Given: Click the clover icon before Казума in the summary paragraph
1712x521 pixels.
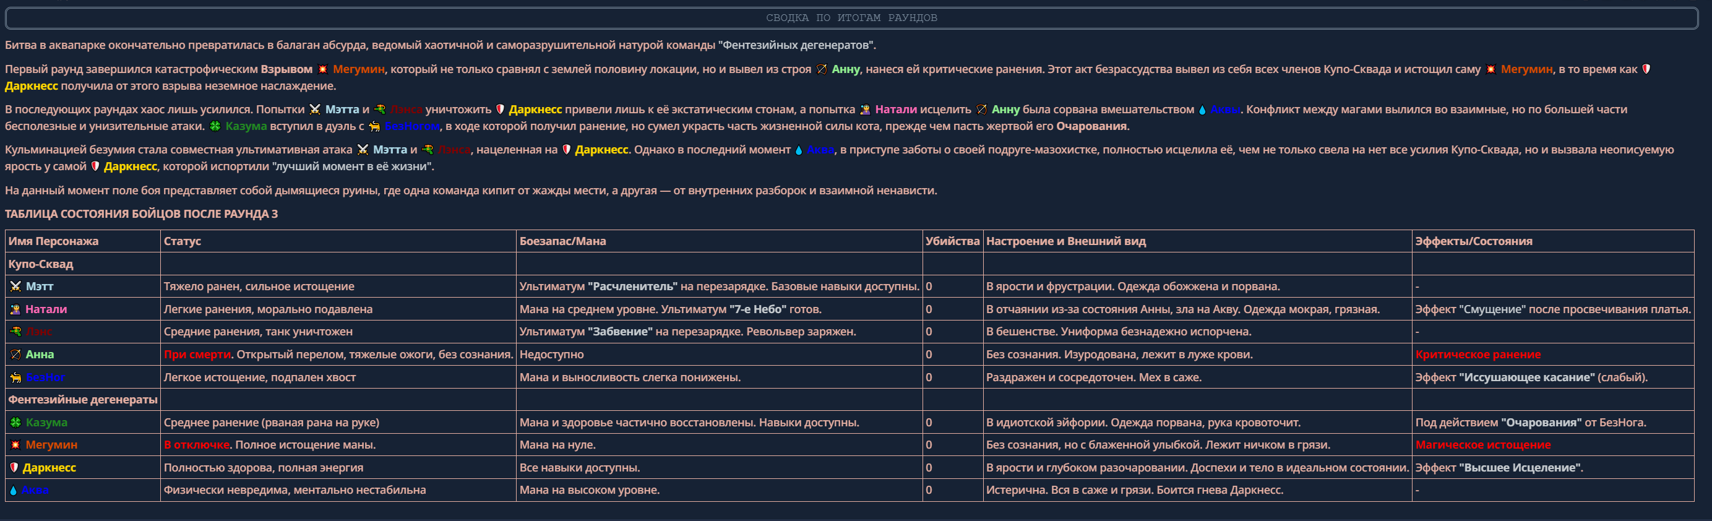Looking at the screenshot, I should click(x=215, y=126).
